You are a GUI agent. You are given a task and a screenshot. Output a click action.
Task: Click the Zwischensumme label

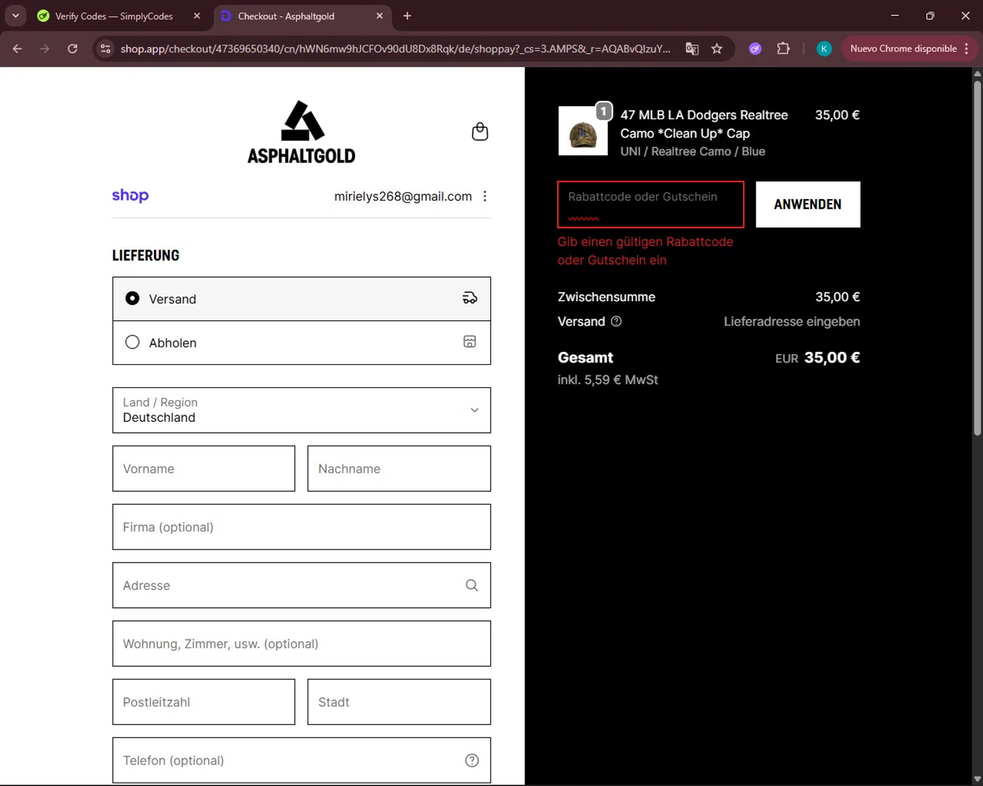tap(606, 297)
